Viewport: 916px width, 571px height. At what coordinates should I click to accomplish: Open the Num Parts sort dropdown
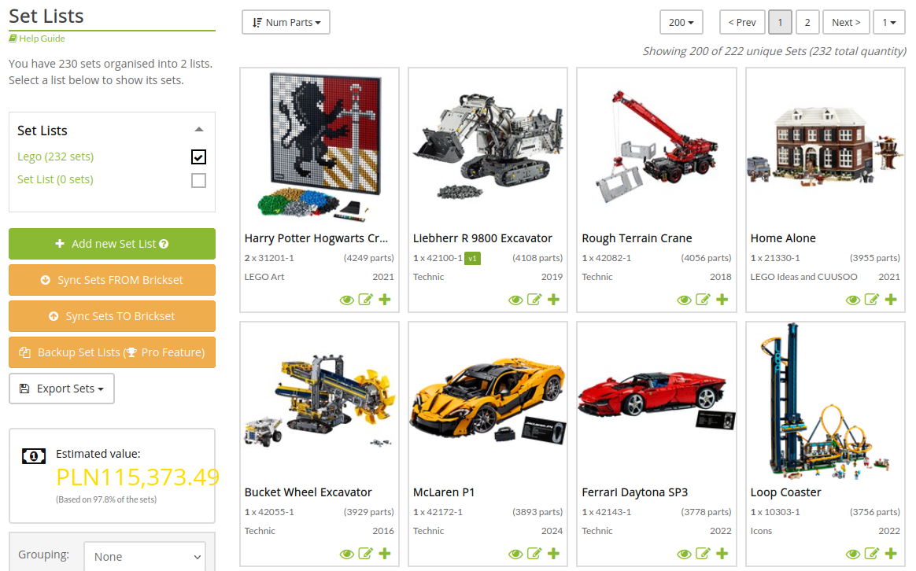click(286, 22)
